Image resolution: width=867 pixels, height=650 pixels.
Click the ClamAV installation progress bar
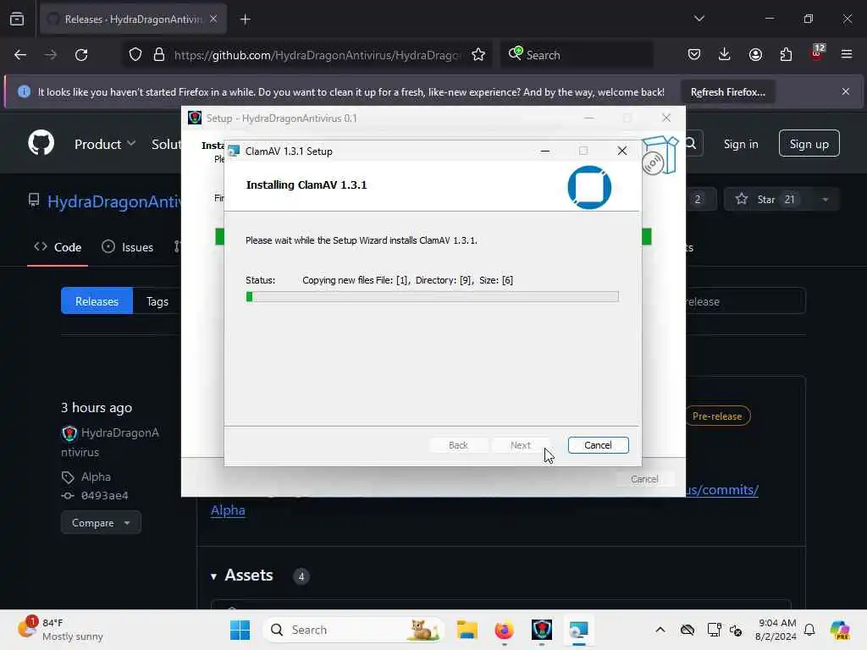point(433,297)
